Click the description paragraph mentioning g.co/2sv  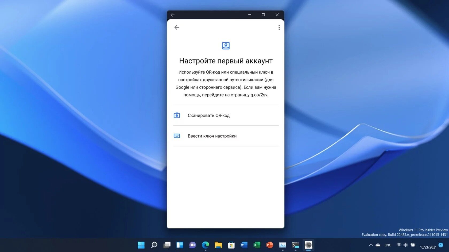point(226,83)
